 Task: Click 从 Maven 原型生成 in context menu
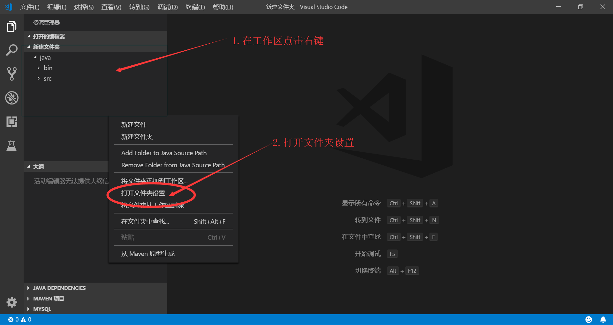pyautogui.click(x=148, y=253)
